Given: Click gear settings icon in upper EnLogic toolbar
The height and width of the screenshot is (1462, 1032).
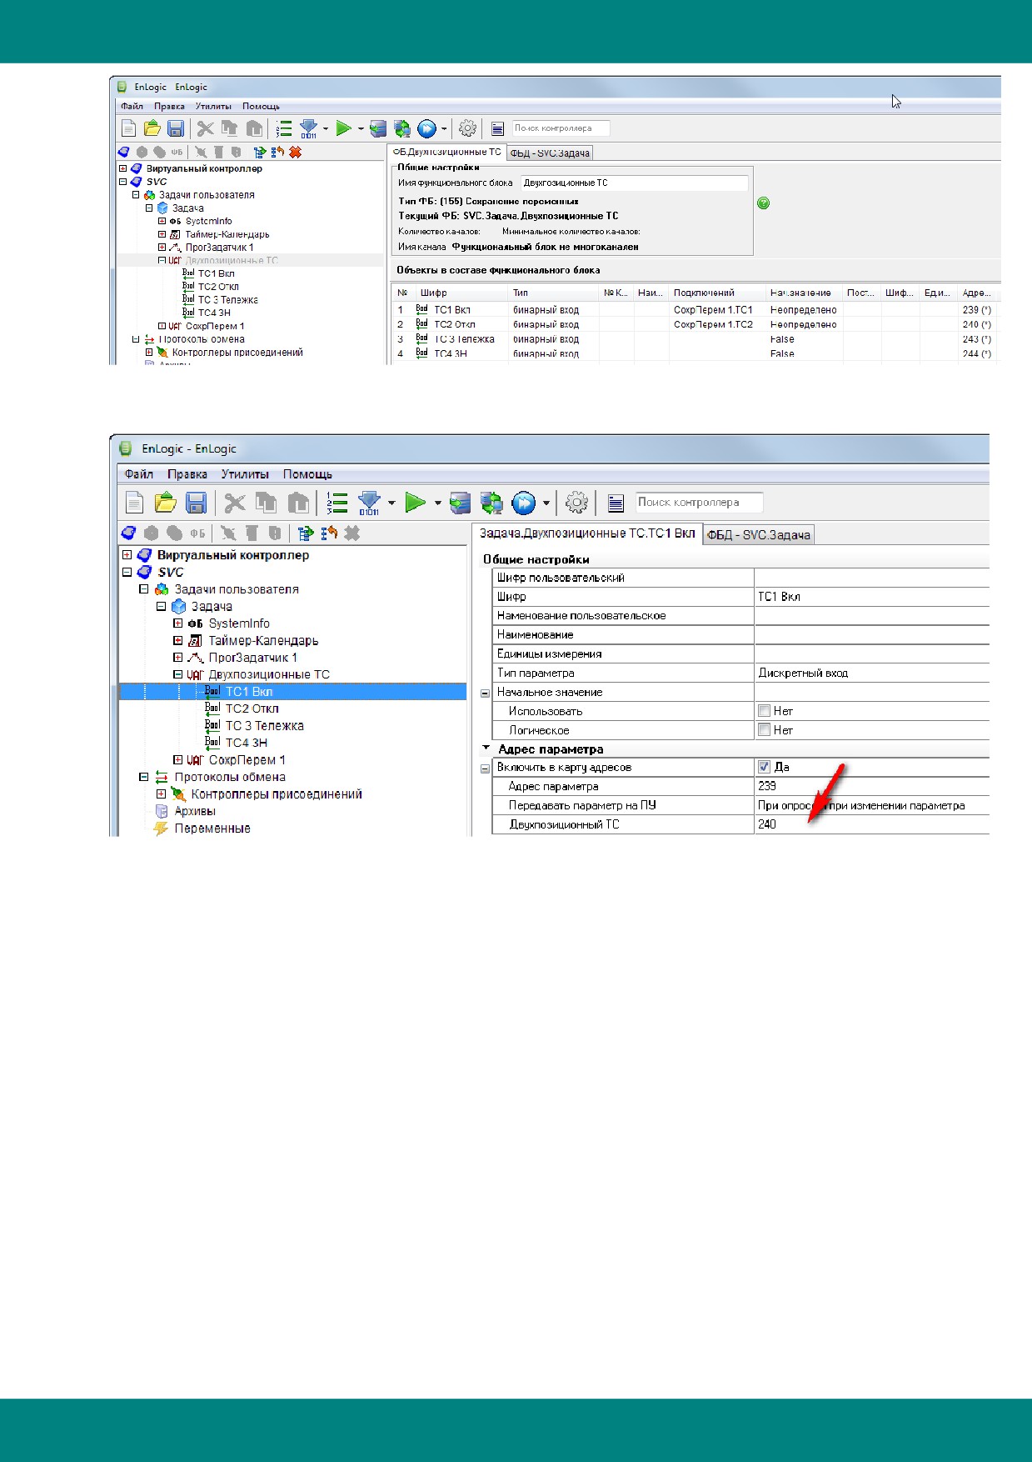Looking at the screenshot, I should (467, 128).
